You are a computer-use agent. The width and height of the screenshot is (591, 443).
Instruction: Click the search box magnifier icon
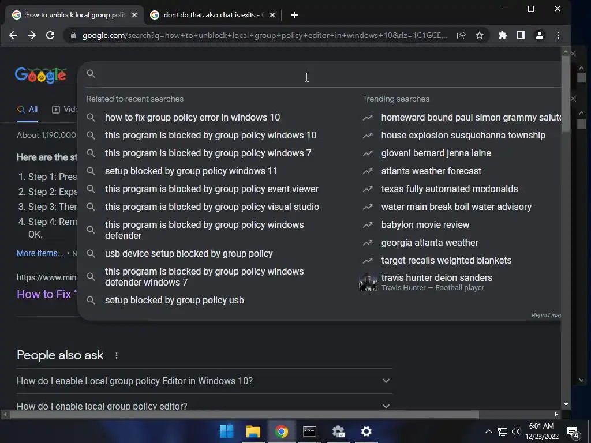coord(91,73)
